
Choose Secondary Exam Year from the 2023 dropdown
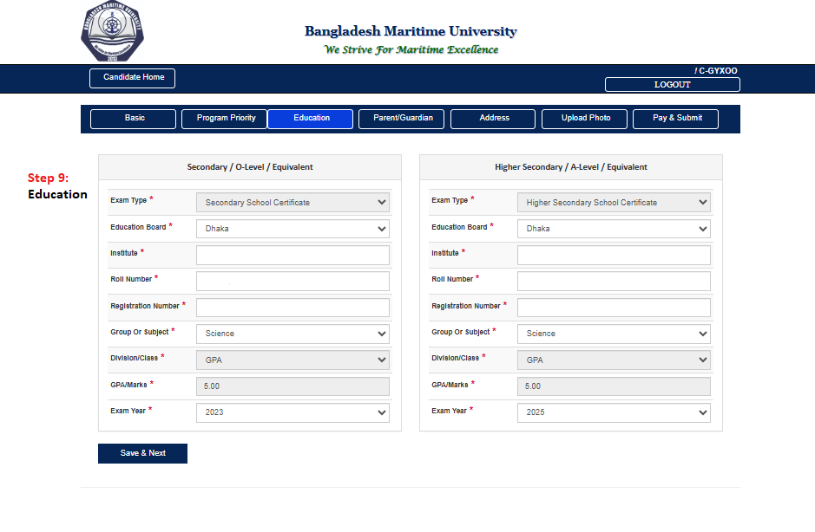click(x=292, y=412)
